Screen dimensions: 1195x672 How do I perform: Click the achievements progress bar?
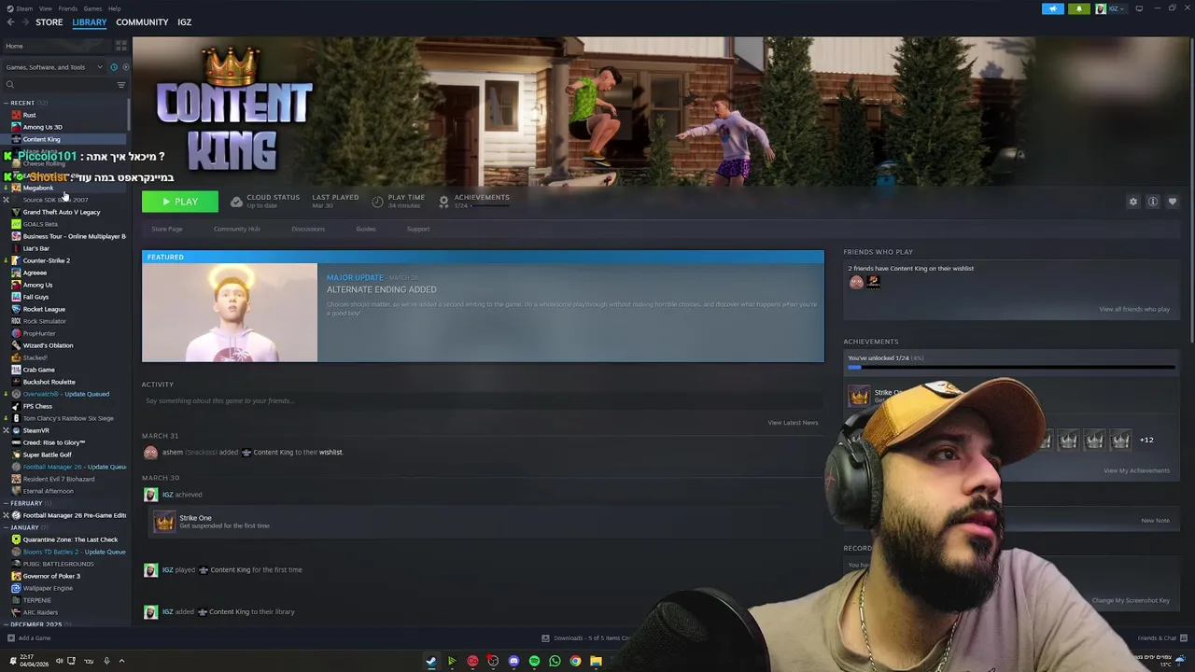(x=1011, y=368)
